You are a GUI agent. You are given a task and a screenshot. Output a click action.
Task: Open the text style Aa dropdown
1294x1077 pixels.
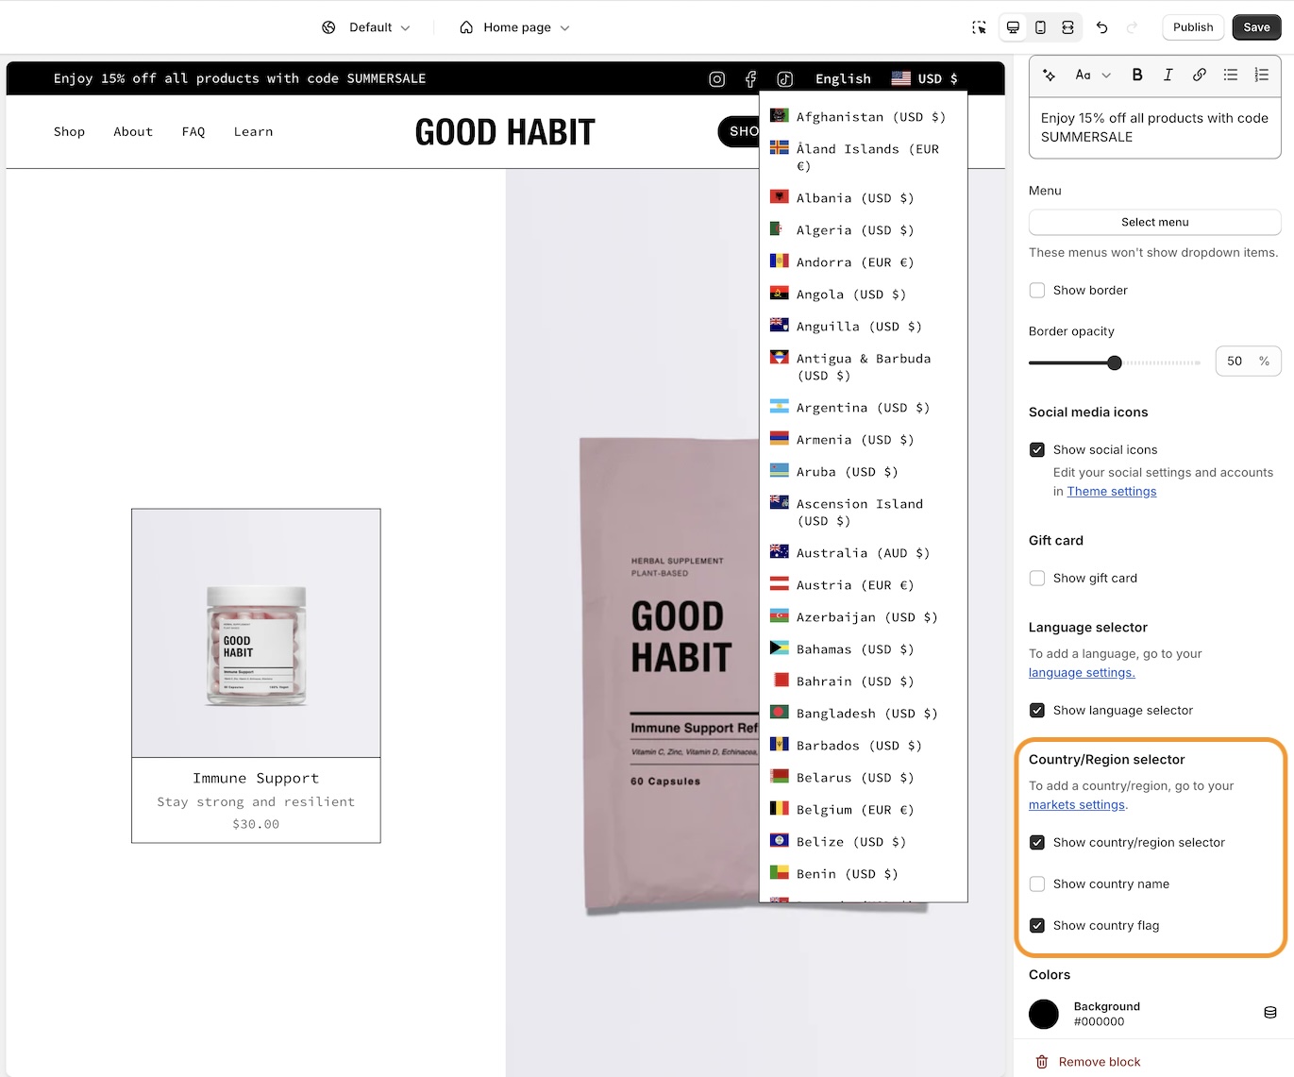[1092, 75]
